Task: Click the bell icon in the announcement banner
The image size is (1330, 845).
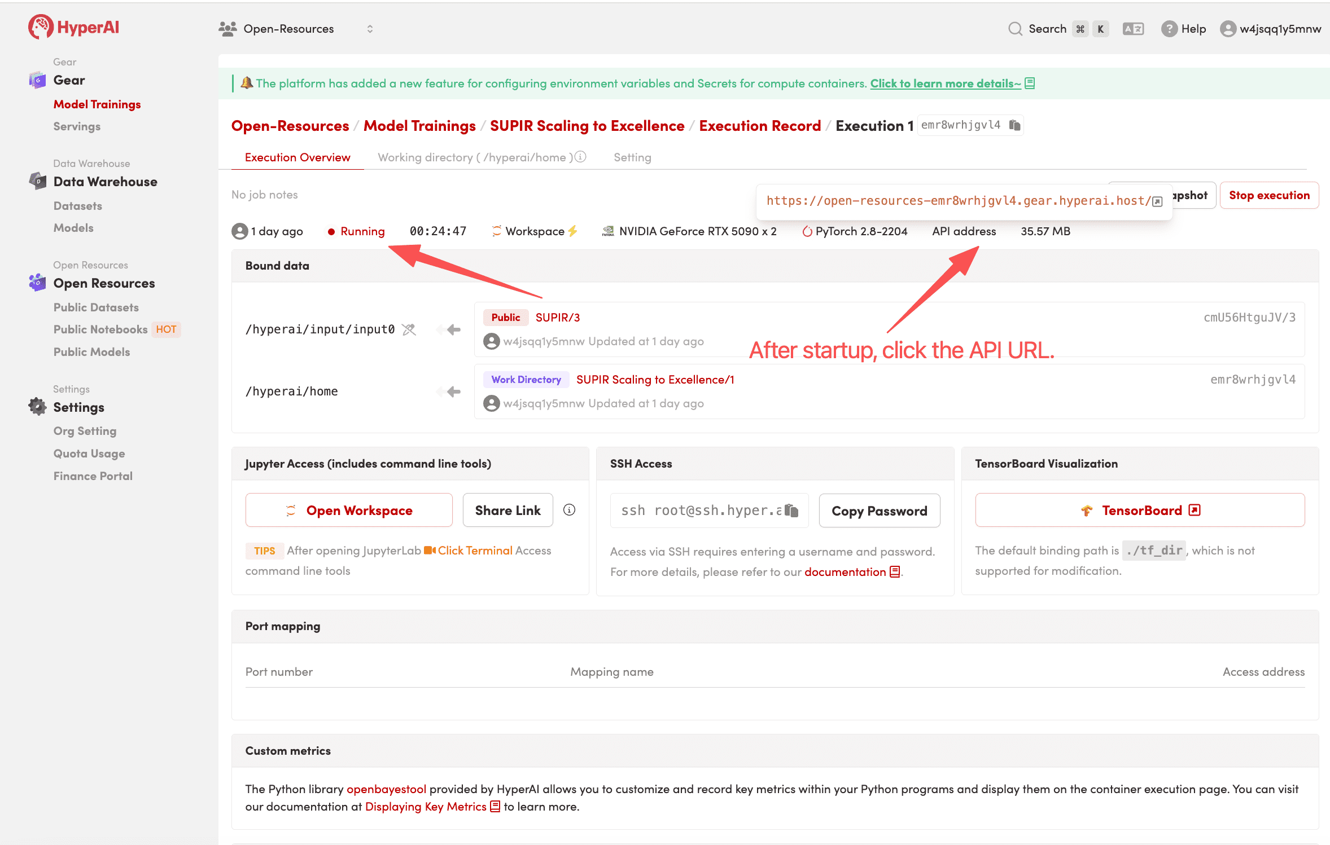Action: click(247, 83)
